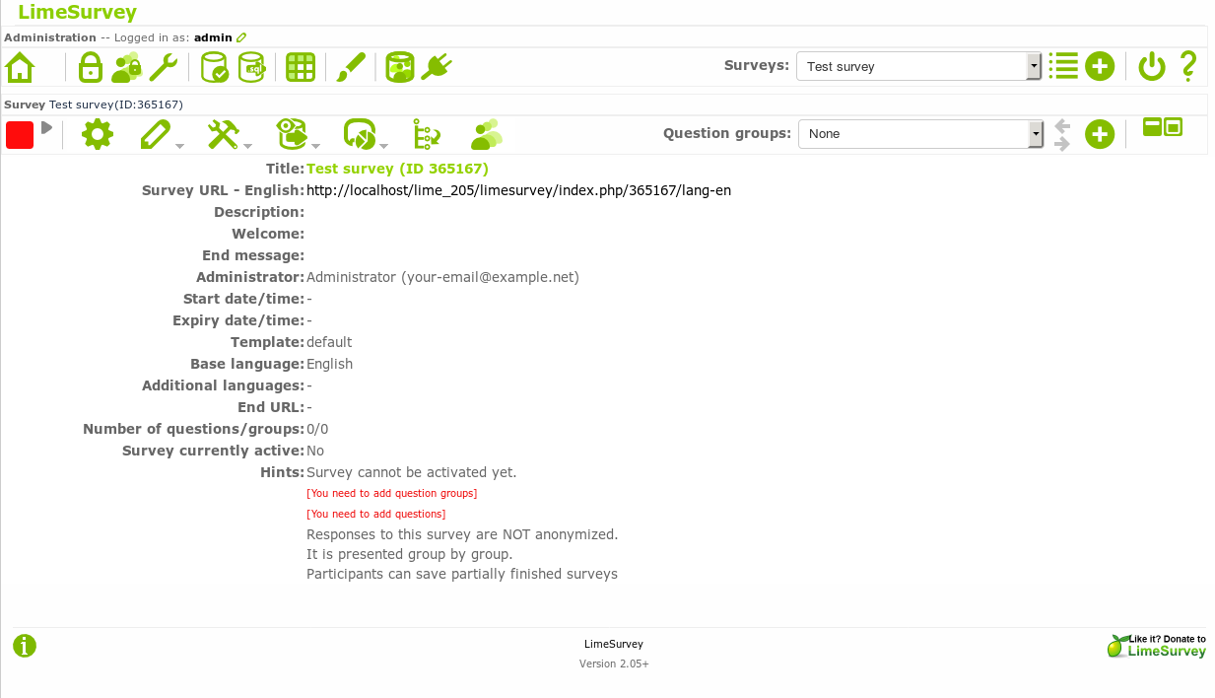Click the red inactive survey indicator
Image resolution: width=1215 pixels, height=698 pixels.
click(20, 134)
